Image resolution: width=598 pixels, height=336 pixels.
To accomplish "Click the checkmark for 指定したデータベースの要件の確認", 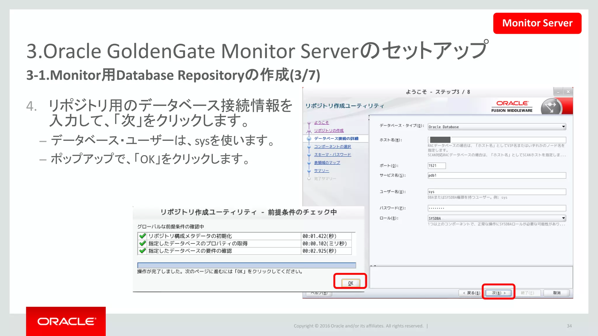I will click(x=142, y=251).
